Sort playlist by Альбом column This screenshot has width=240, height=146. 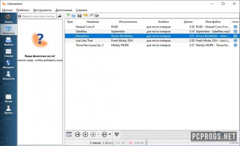[x=163, y=22]
